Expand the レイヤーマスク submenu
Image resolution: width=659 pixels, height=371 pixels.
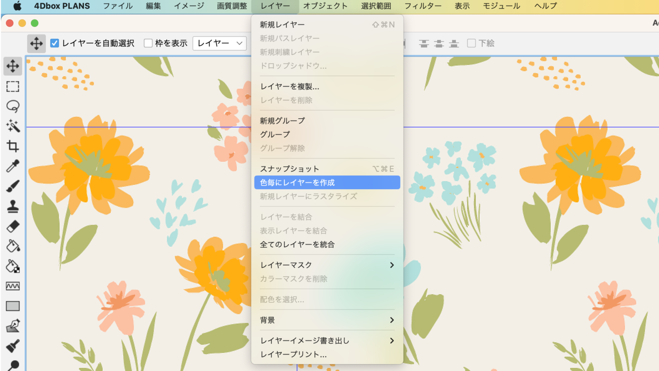[327, 265]
